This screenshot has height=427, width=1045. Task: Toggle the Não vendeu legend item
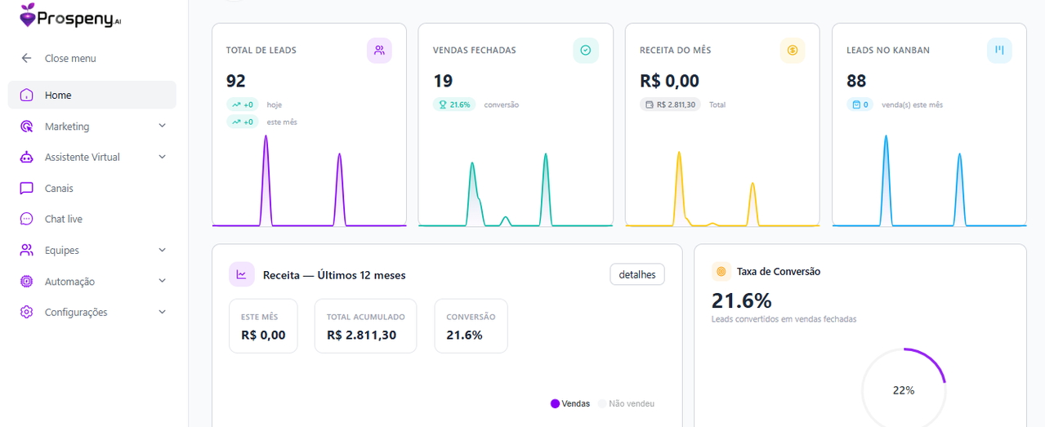pos(627,403)
